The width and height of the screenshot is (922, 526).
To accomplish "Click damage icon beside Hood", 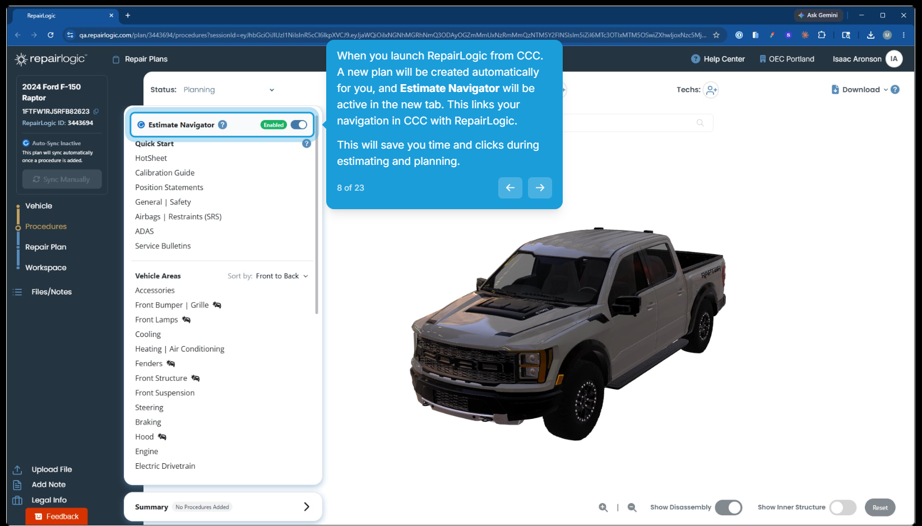I will click(162, 437).
